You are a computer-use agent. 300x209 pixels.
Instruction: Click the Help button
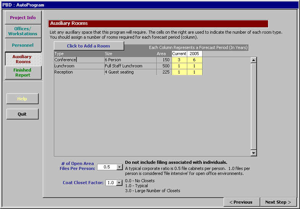(x=22, y=99)
